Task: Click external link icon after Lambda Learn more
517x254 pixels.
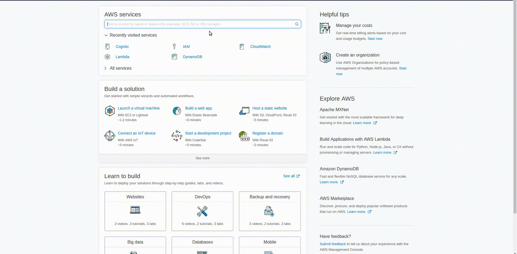Action: [395, 152]
